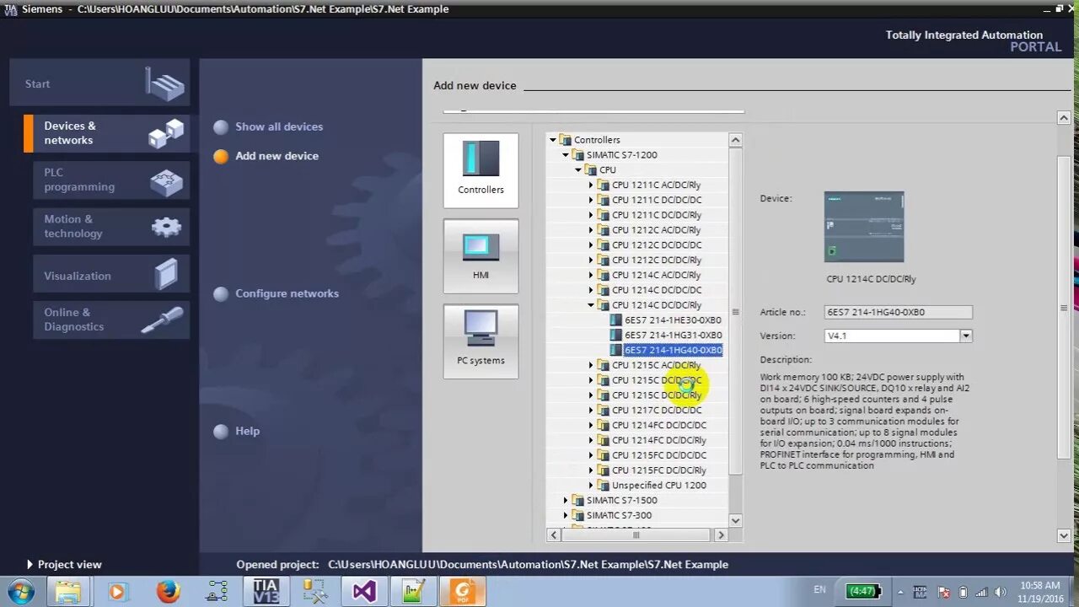The height and width of the screenshot is (607, 1079).
Task: Select article 6ES7 214-1HG40-0XB0
Action: (x=673, y=350)
